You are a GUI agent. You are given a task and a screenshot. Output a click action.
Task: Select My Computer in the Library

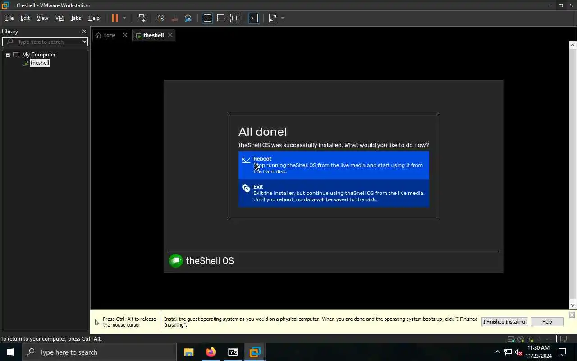click(x=39, y=55)
